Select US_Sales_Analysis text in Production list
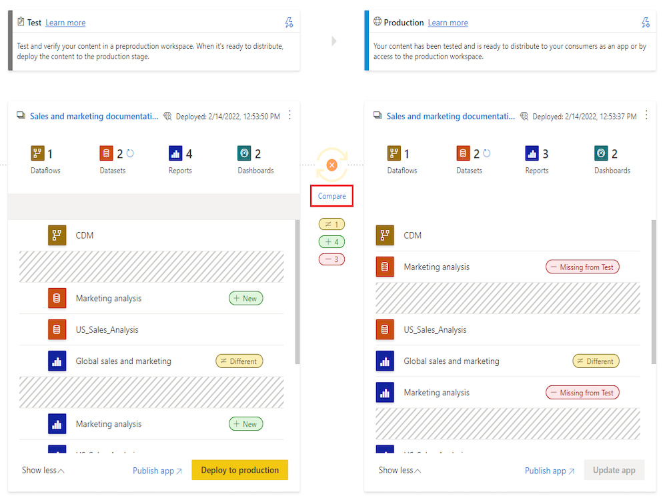The height and width of the screenshot is (500, 667). click(x=435, y=329)
